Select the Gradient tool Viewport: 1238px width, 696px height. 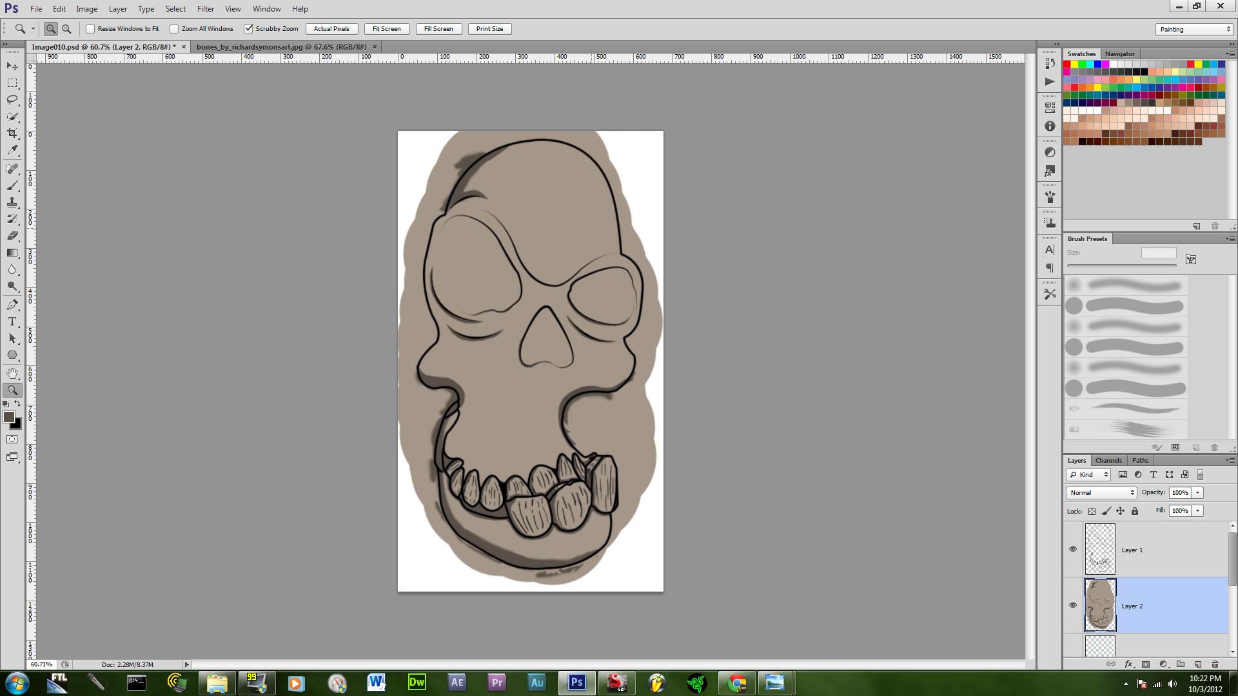pyautogui.click(x=12, y=253)
